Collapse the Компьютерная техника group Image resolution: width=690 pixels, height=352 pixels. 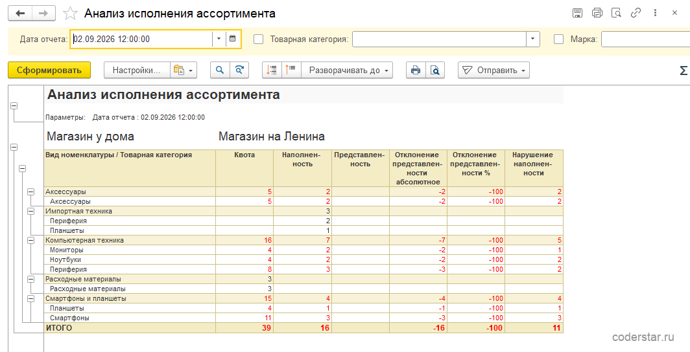[31, 240]
